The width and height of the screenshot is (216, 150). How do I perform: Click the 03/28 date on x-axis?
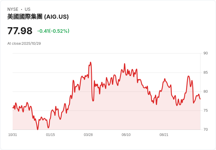[x=88, y=135]
